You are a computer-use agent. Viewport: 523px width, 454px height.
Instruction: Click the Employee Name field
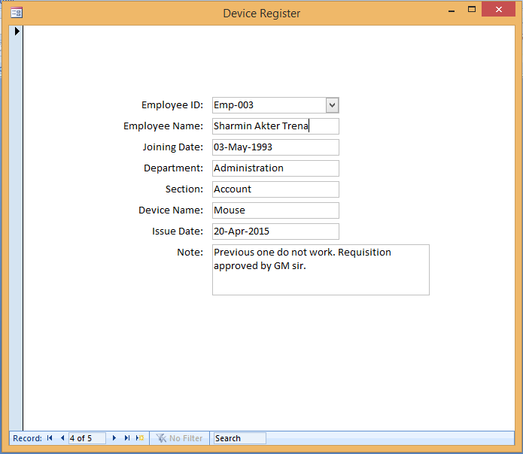click(275, 126)
